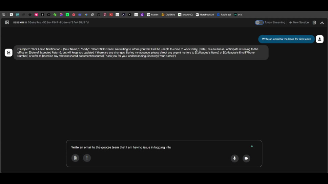Open the white triangle bookmark icon

click(130, 15)
